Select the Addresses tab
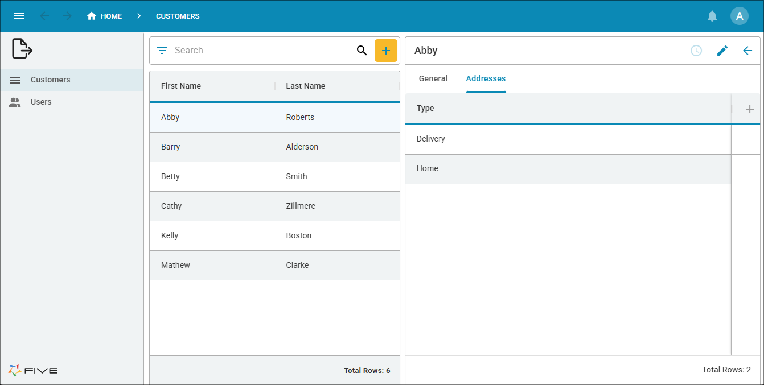Viewport: 764px width, 385px height. coord(486,79)
